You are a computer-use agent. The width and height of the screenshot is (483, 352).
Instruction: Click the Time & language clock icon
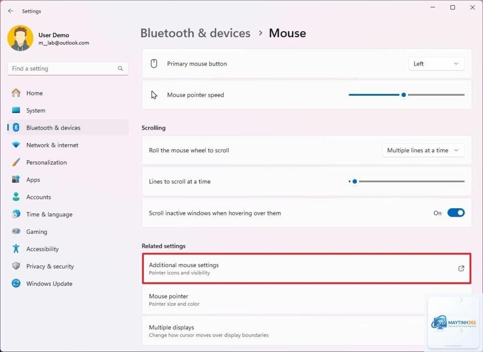(x=16, y=214)
